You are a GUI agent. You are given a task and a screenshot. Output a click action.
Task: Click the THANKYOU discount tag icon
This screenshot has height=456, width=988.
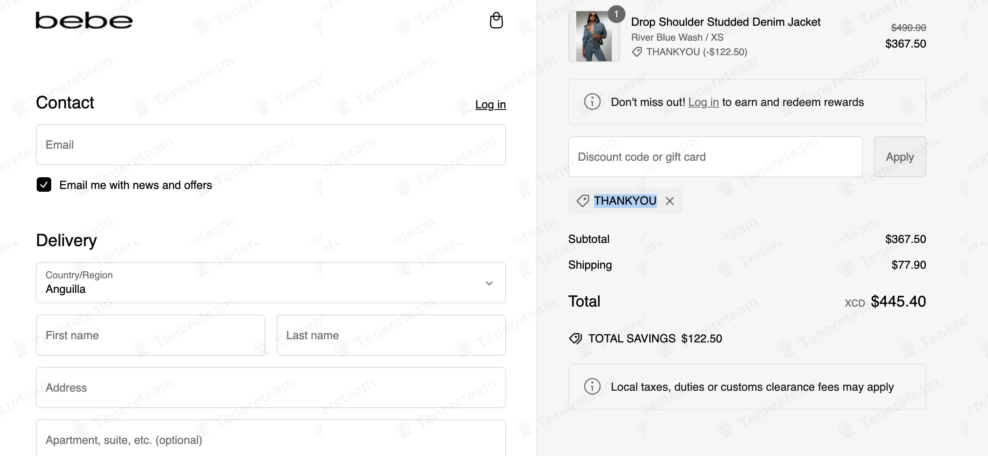click(x=583, y=201)
